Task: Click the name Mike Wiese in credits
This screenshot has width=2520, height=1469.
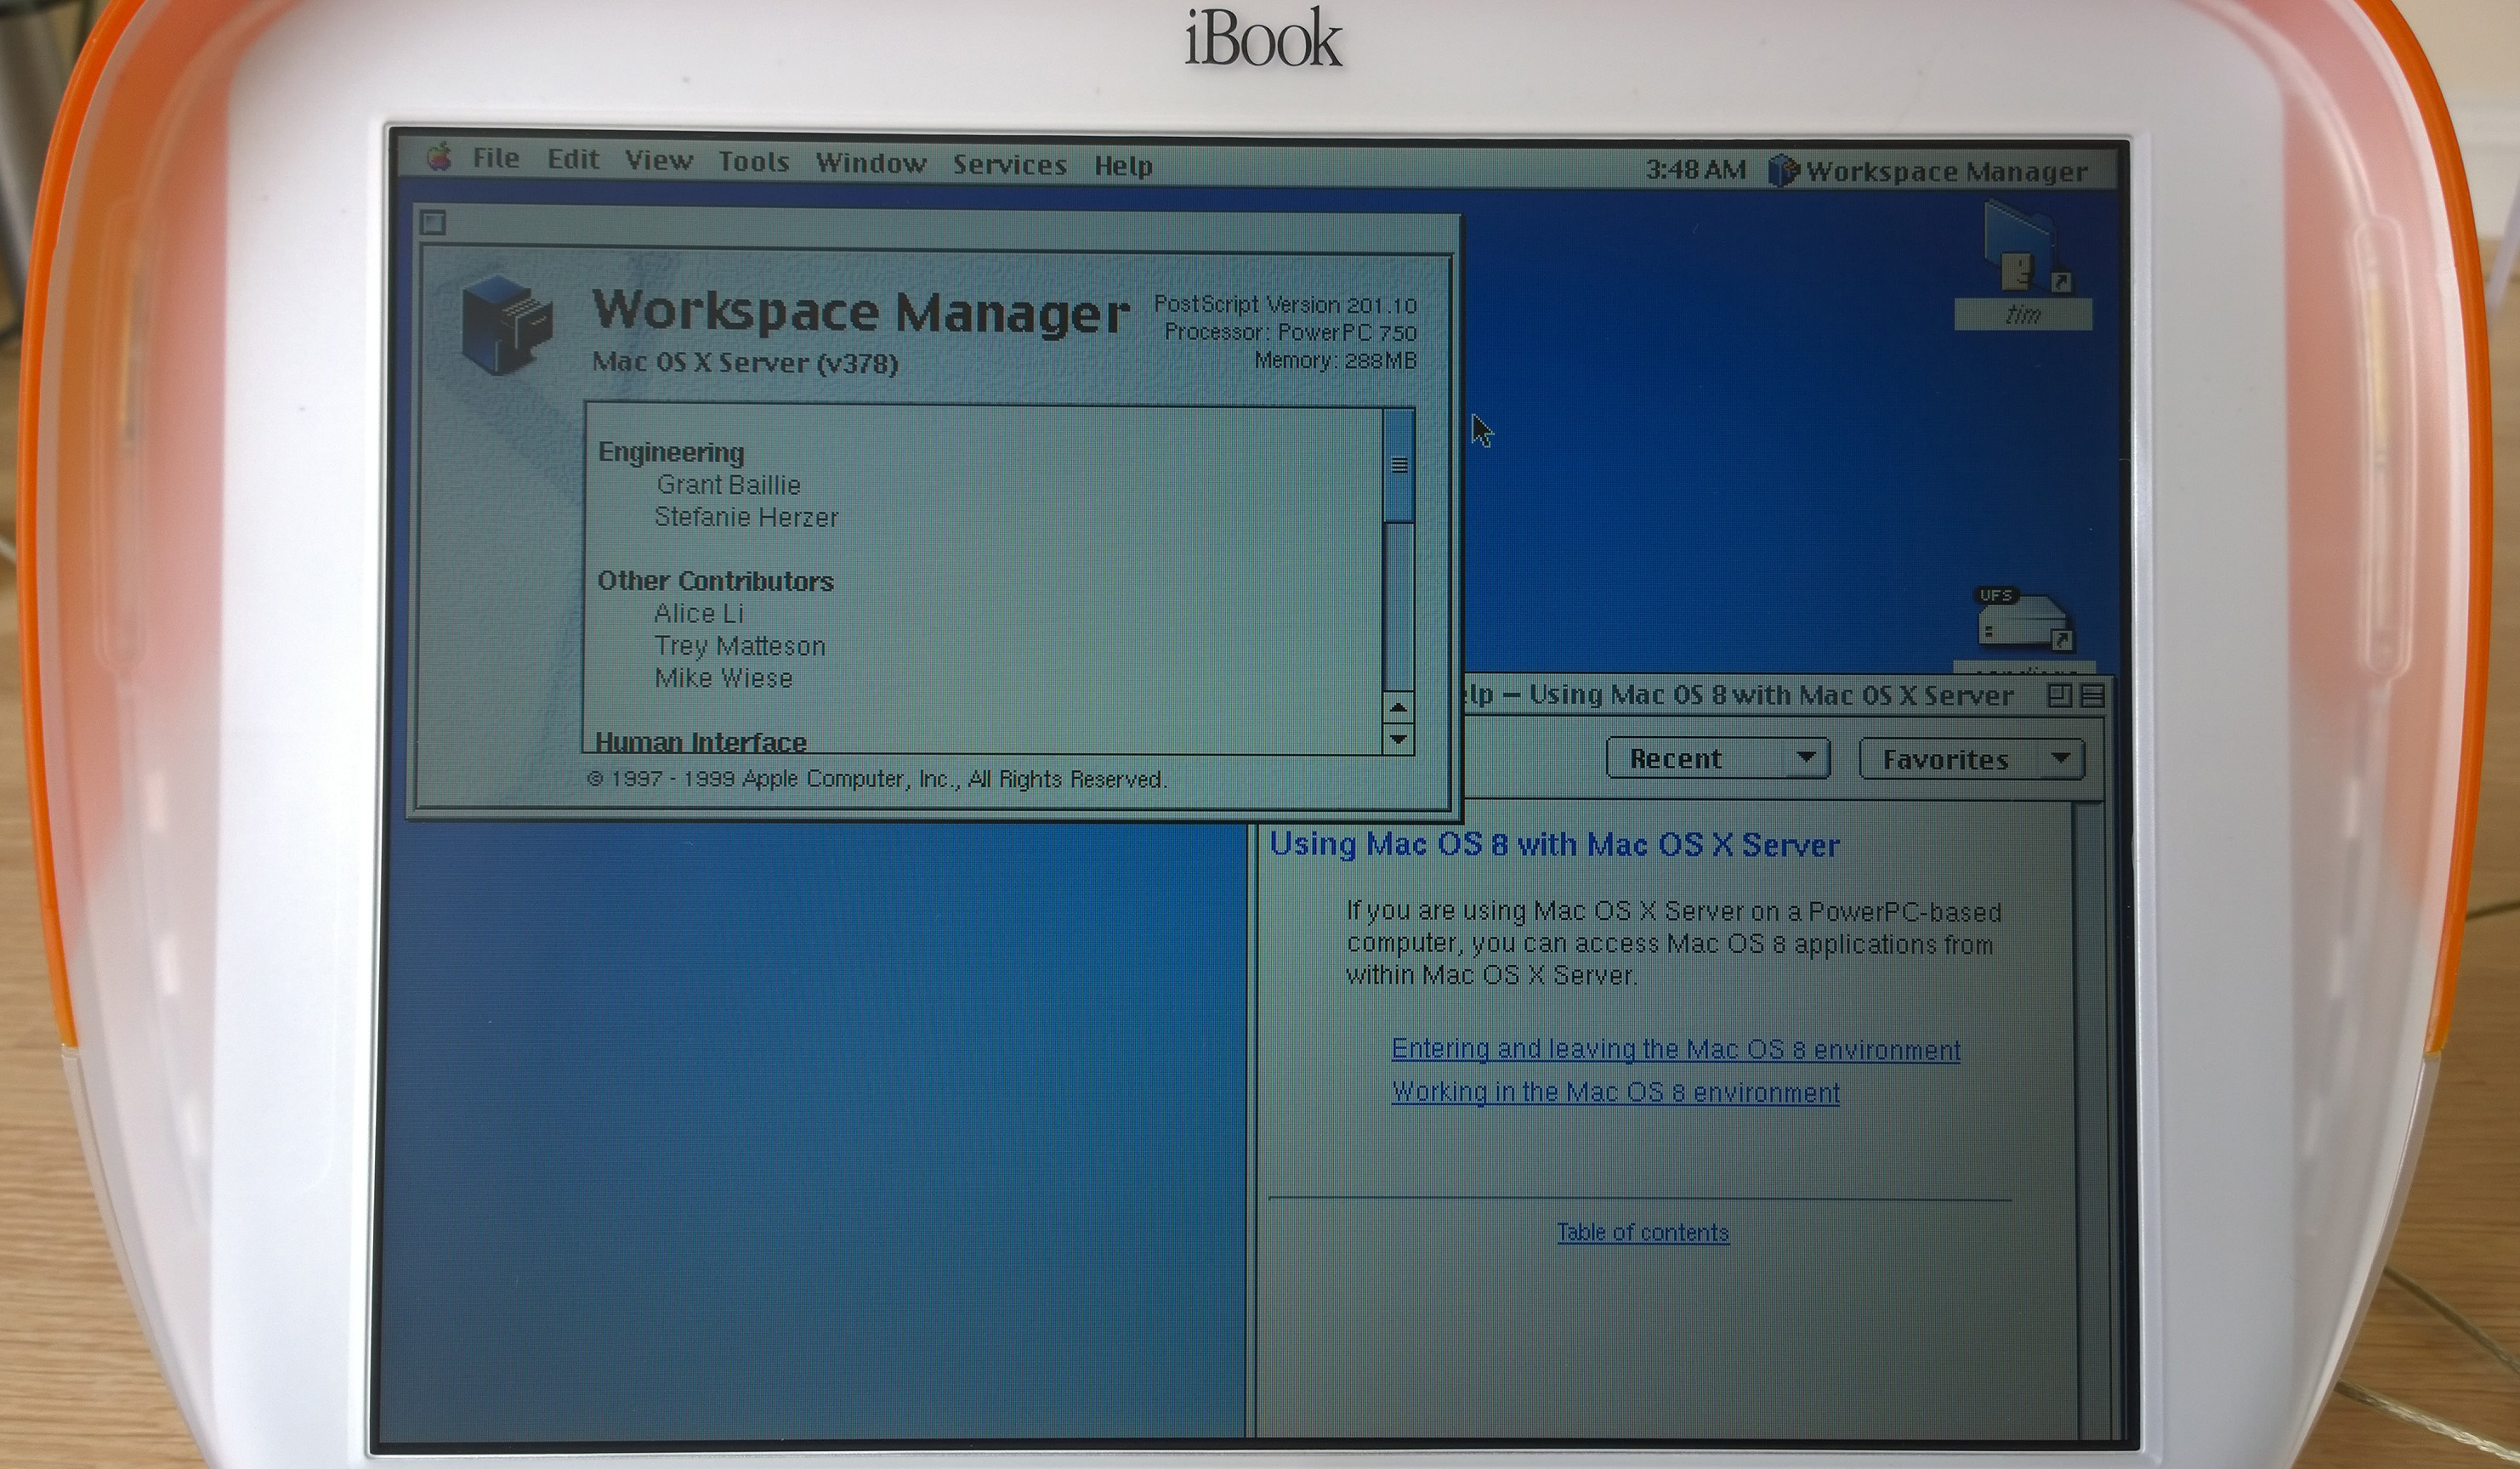Action: click(x=723, y=678)
